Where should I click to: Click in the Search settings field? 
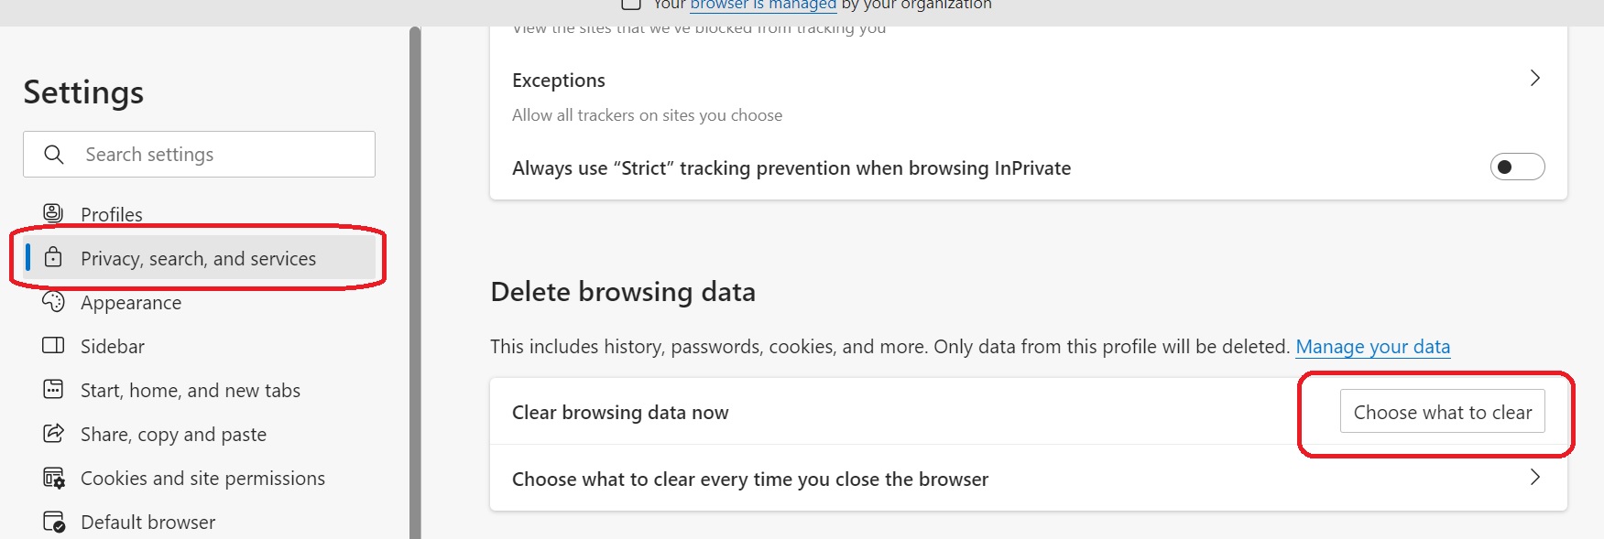[x=220, y=155]
